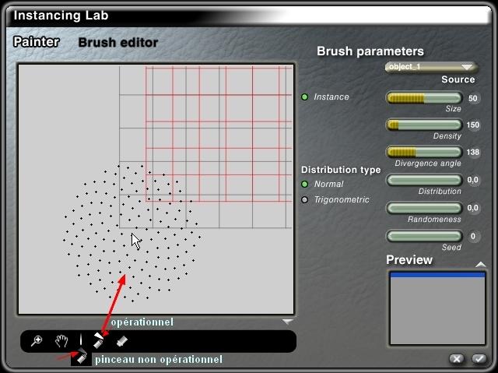Viewport: 498px width, 373px height.
Task: Select the eraser tool
Action: [122, 341]
